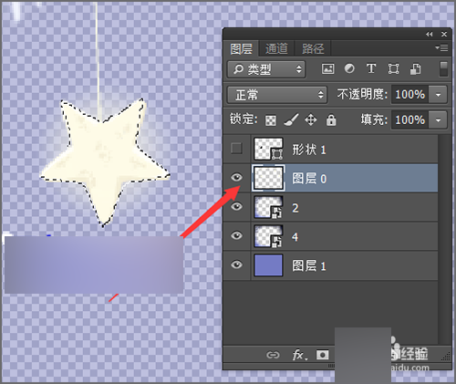The width and height of the screenshot is (456, 384).
Task: Click the lock position move icon
Action: point(311,119)
